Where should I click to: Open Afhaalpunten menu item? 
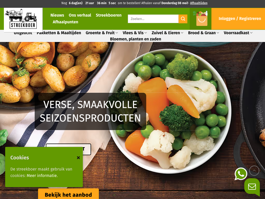pyautogui.click(x=65, y=22)
